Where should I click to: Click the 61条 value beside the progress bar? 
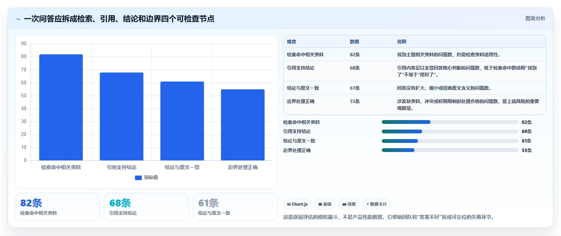pyautogui.click(x=527, y=141)
